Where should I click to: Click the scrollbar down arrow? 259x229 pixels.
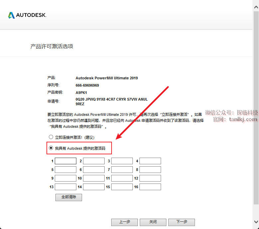tap(256, 221)
